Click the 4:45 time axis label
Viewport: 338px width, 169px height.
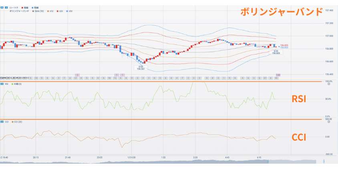pos(227,157)
